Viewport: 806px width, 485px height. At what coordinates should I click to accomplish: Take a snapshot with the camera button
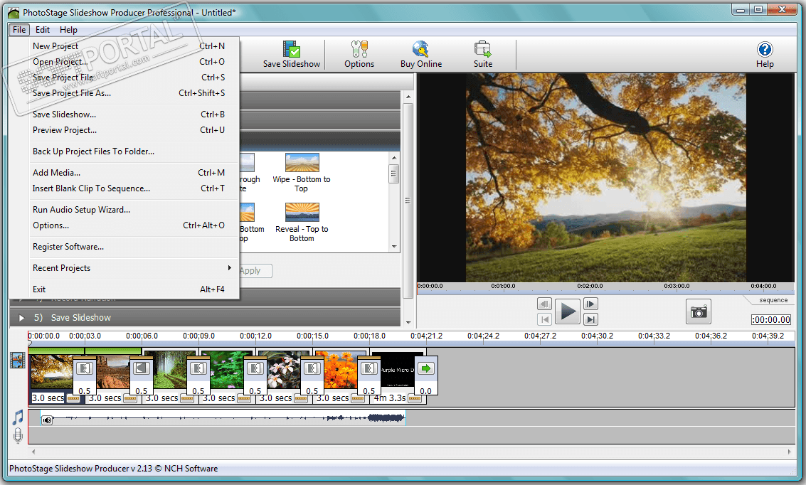[699, 311]
